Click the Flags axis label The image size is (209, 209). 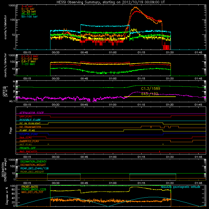tap(11, 130)
